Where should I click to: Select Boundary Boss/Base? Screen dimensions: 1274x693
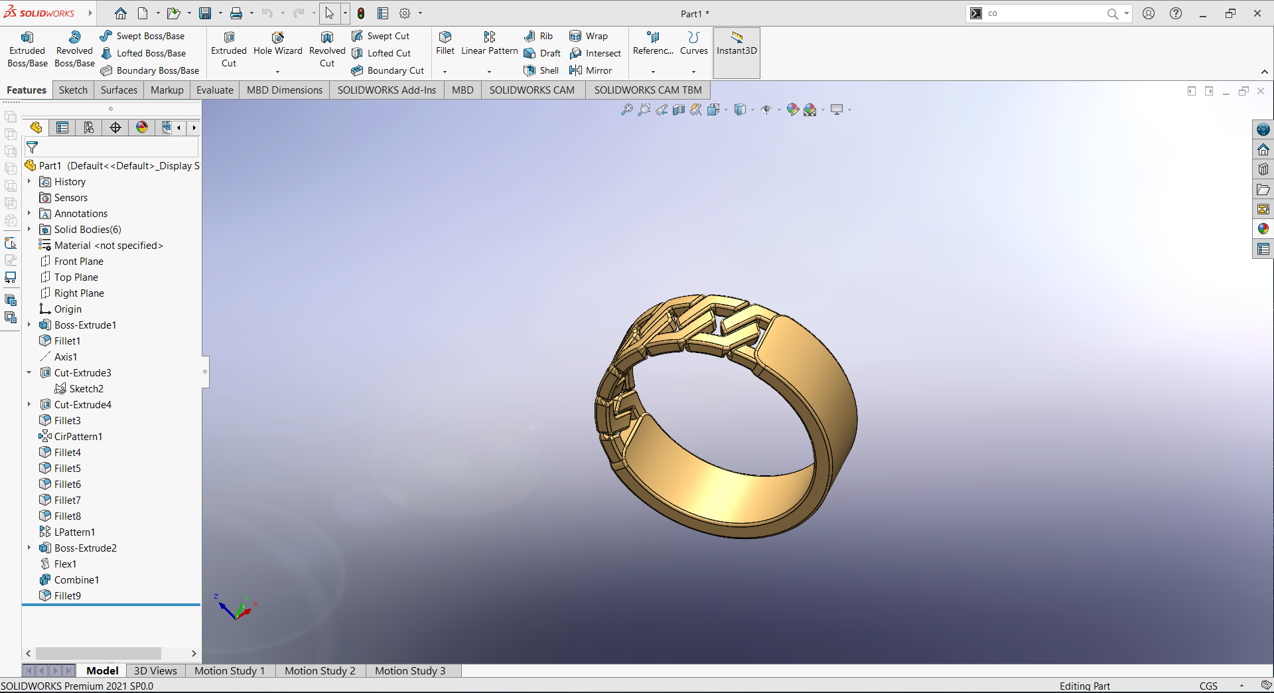[149, 70]
